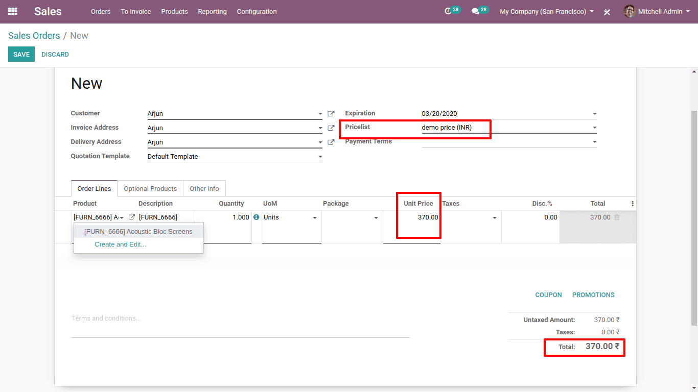Open the apps grid menu icon
Viewport: 698px width, 392px height.
(13, 11)
